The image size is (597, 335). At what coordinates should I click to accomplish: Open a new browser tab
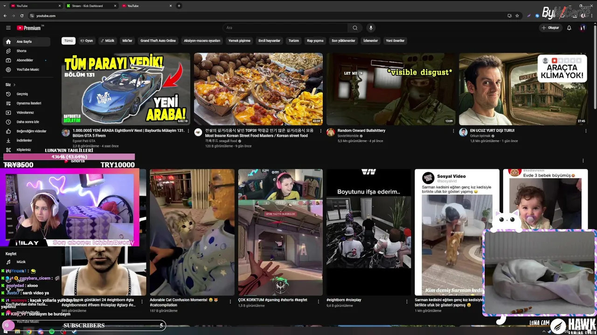(179, 6)
